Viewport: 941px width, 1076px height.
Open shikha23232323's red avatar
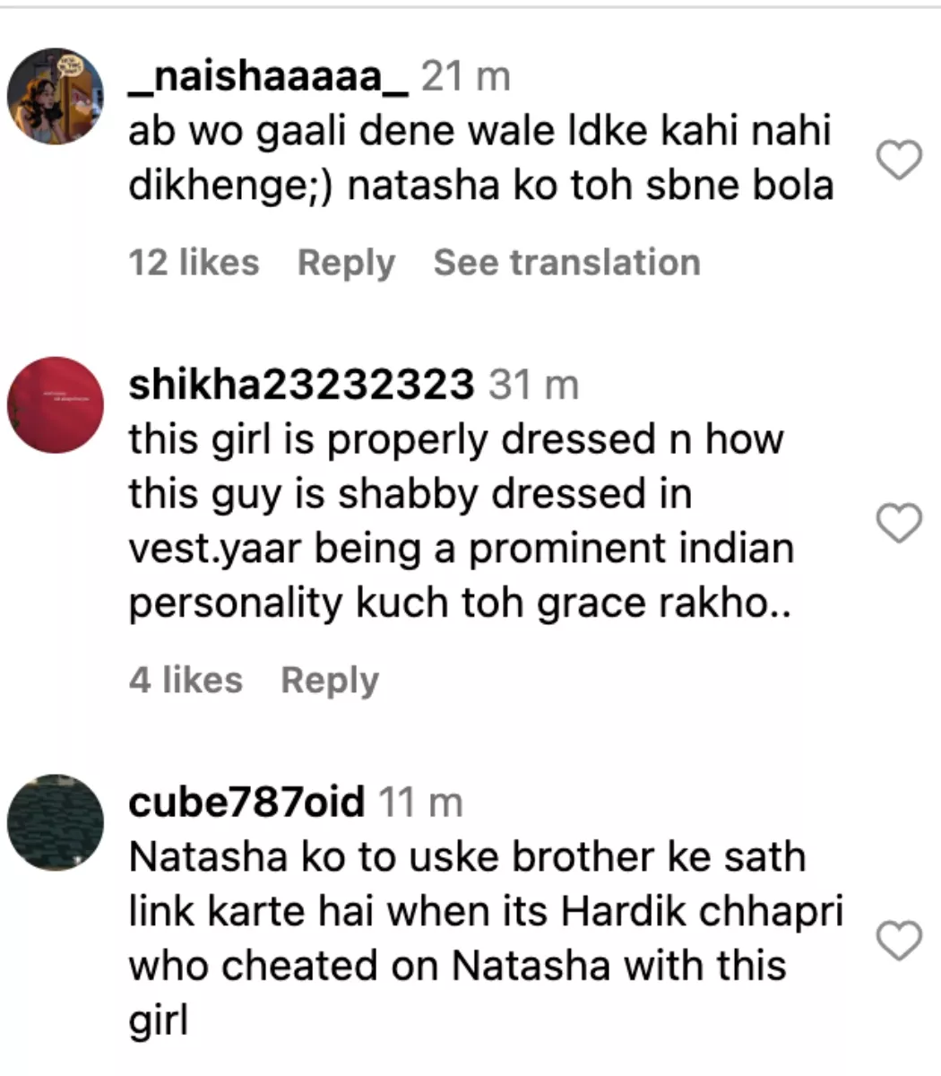click(x=56, y=405)
